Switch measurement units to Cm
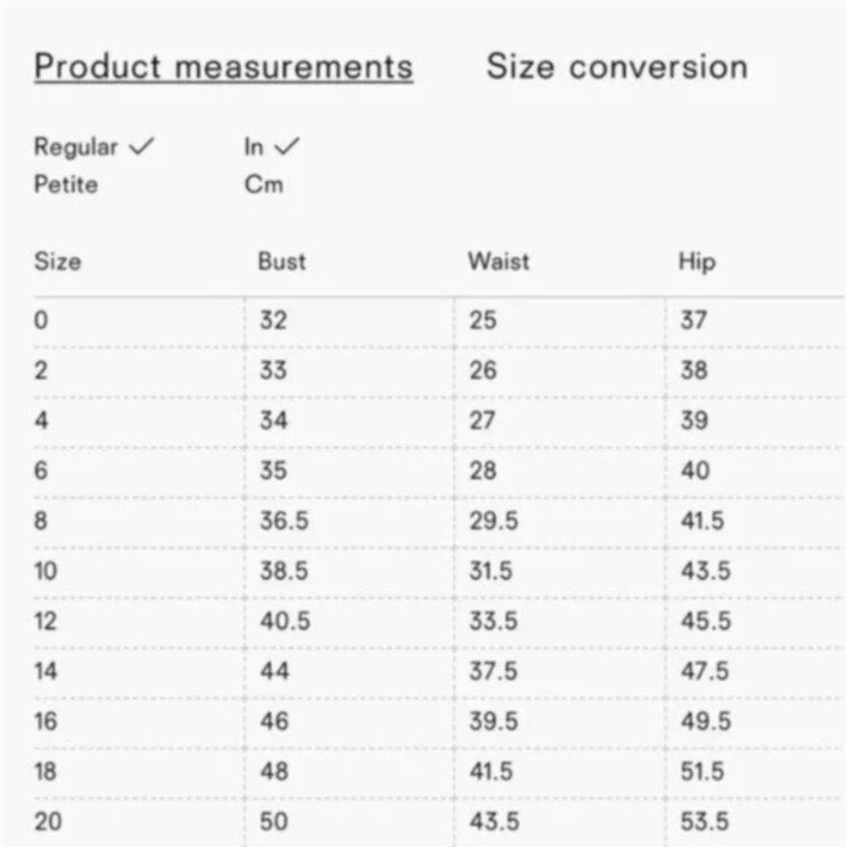This screenshot has height=847, width=847. click(x=263, y=184)
